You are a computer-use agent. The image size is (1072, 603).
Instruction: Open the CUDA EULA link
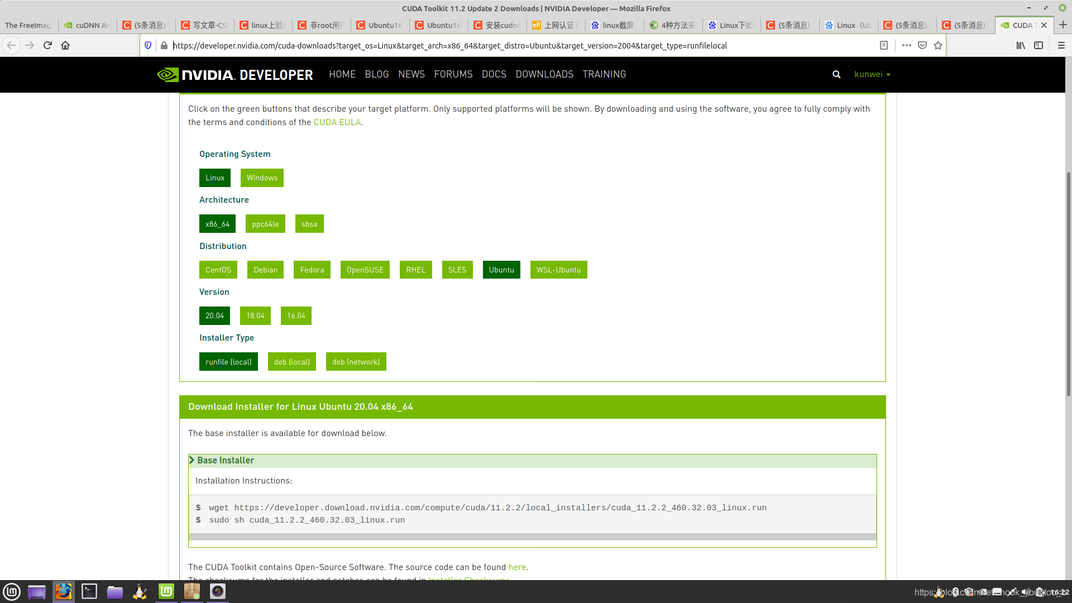[x=337, y=122]
